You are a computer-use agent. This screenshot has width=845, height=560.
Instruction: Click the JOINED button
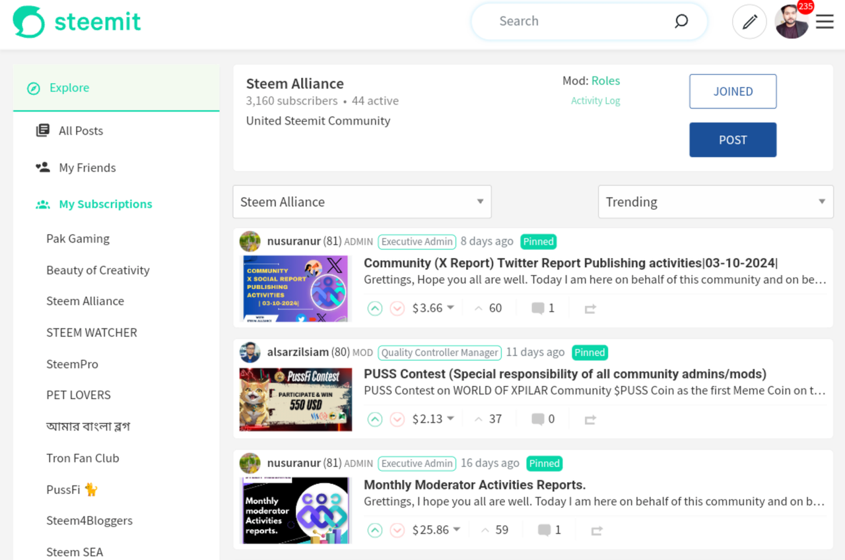pos(733,92)
